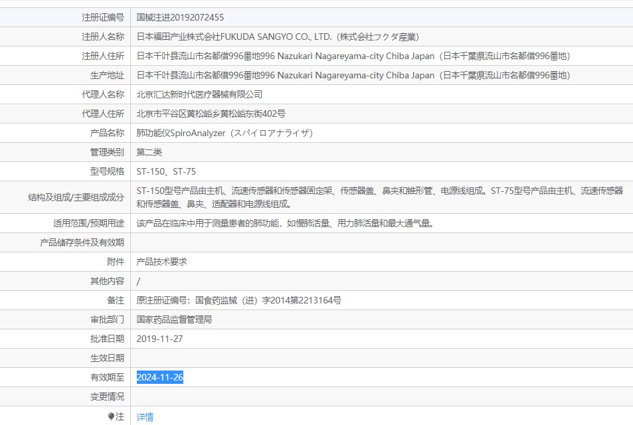The image size is (633, 425).
Task: Click the 备注 label
Action: [x=116, y=300]
